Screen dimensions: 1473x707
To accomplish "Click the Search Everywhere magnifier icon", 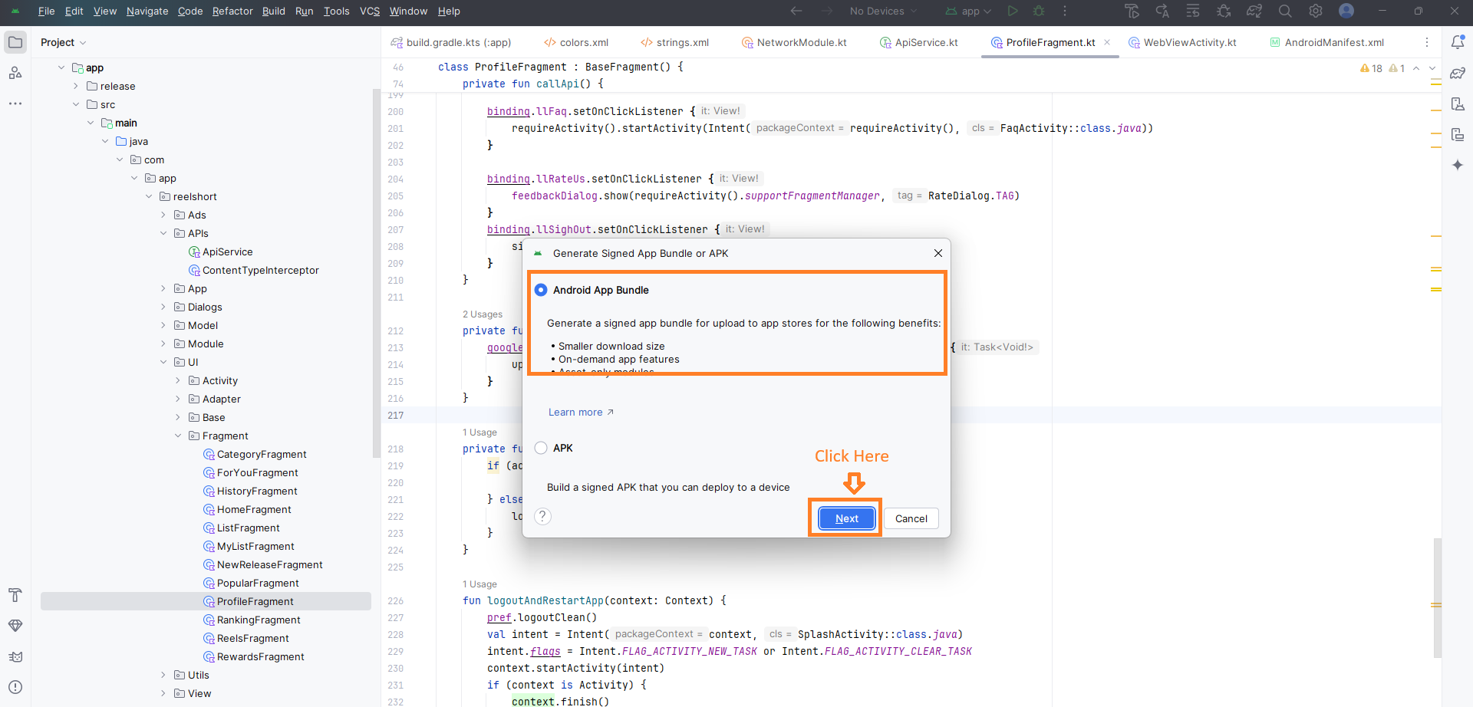I will (1285, 11).
